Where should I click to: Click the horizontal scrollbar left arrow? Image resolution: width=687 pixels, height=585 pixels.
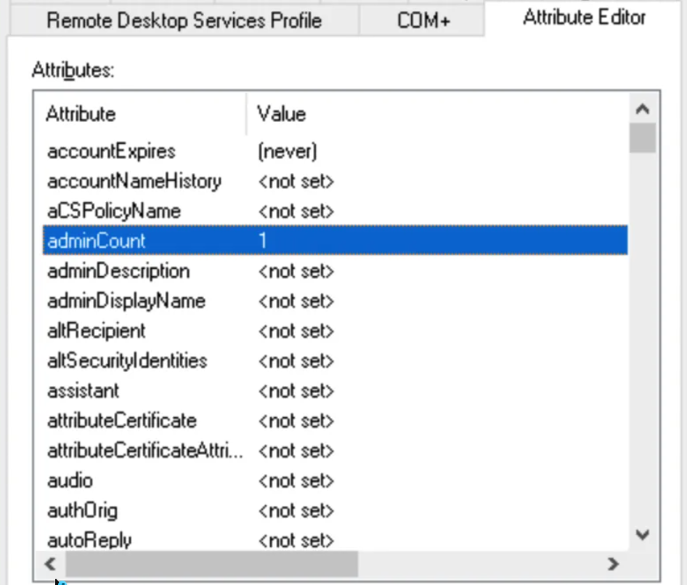point(51,563)
